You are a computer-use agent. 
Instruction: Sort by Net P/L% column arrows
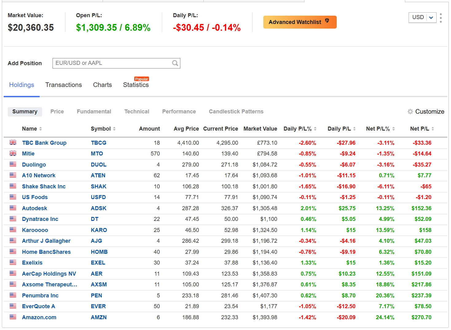pos(394,129)
